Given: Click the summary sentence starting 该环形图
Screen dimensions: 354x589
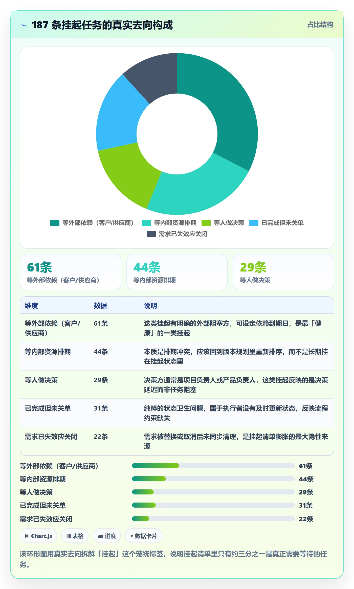Looking at the screenshot, I should click(173, 559).
